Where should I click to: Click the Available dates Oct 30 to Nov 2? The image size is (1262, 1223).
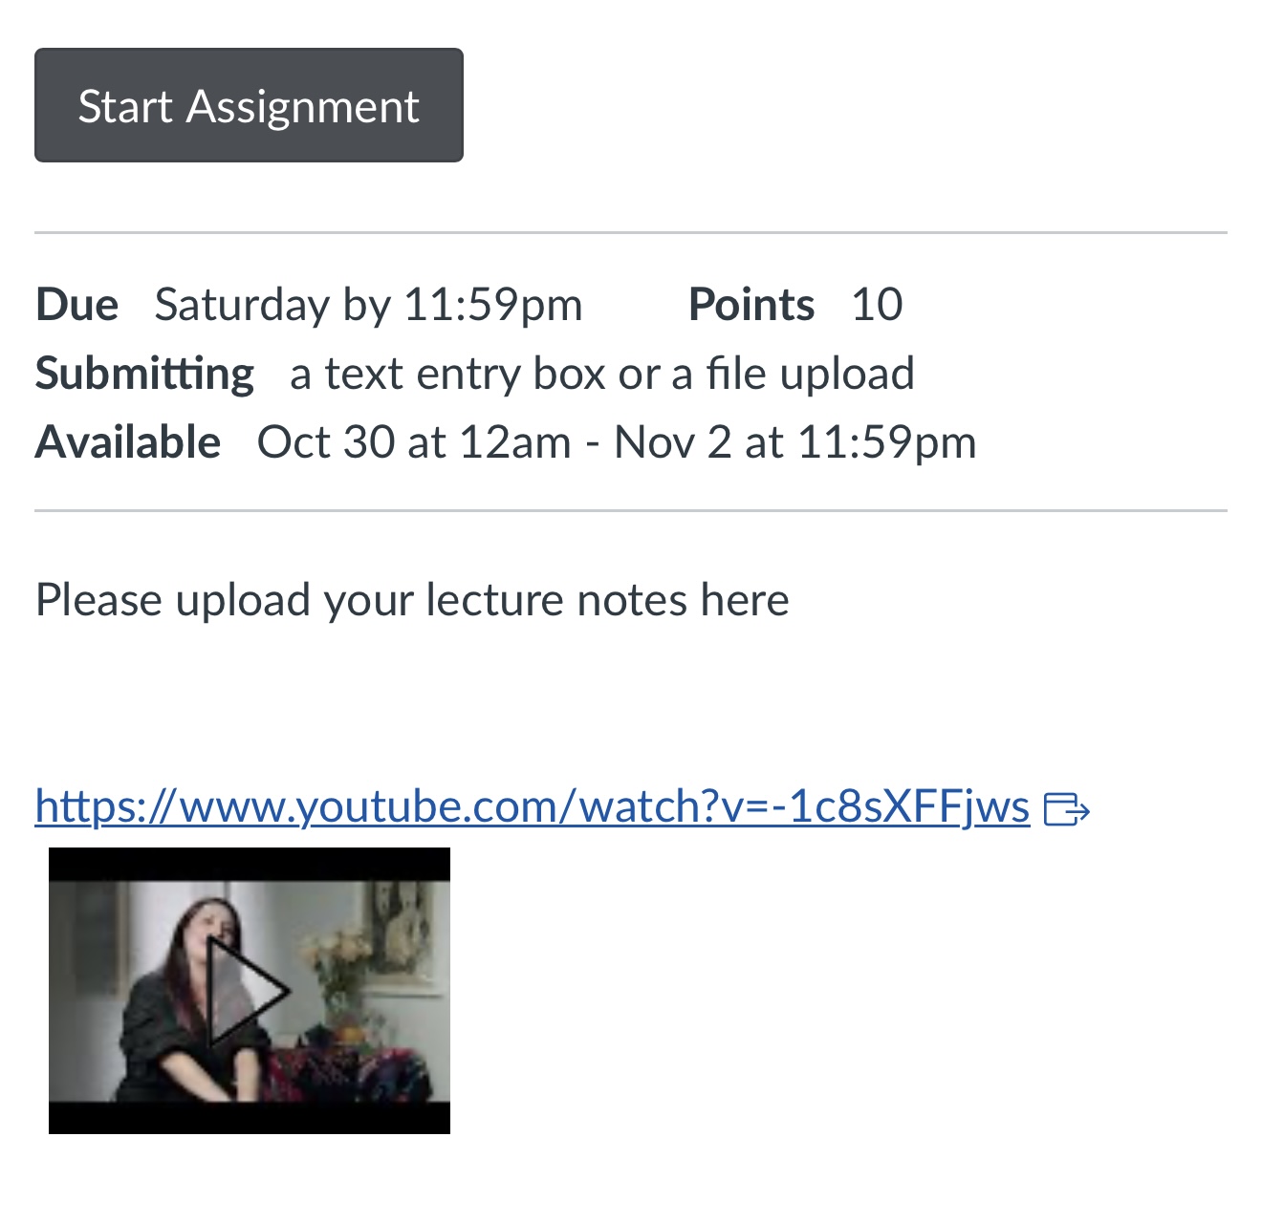(x=618, y=441)
